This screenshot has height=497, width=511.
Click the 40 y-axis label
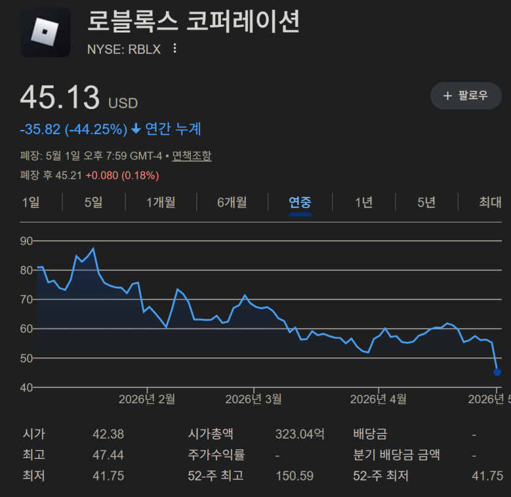pos(26,388)
